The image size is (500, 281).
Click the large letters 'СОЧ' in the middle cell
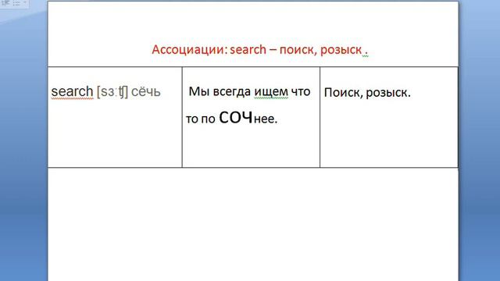236,118
